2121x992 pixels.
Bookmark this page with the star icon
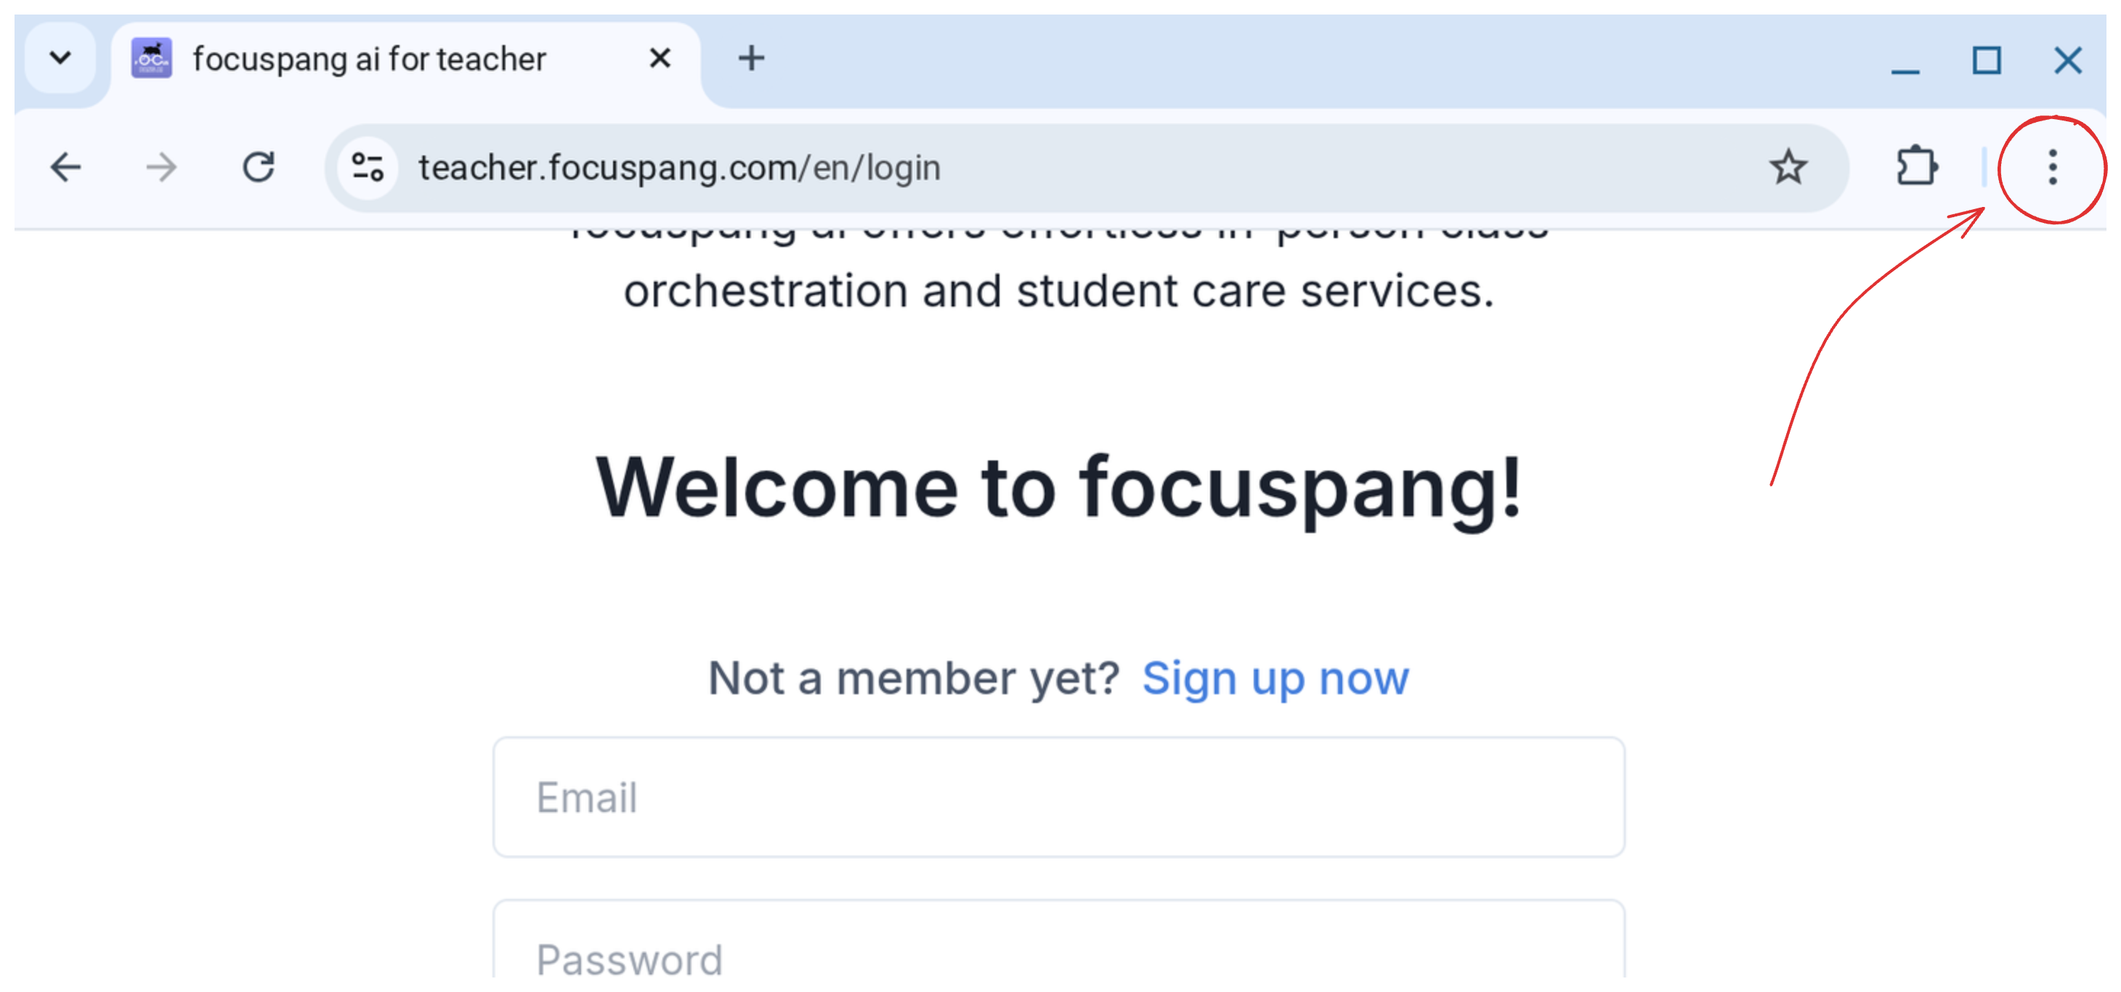point(1788,168)
